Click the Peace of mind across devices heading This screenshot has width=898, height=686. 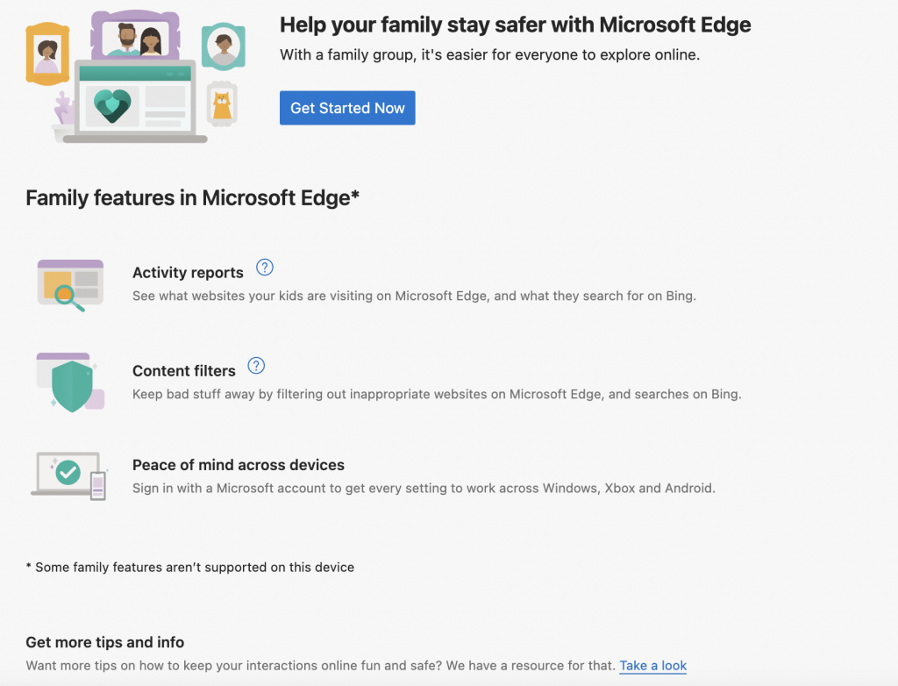point(239,465)
